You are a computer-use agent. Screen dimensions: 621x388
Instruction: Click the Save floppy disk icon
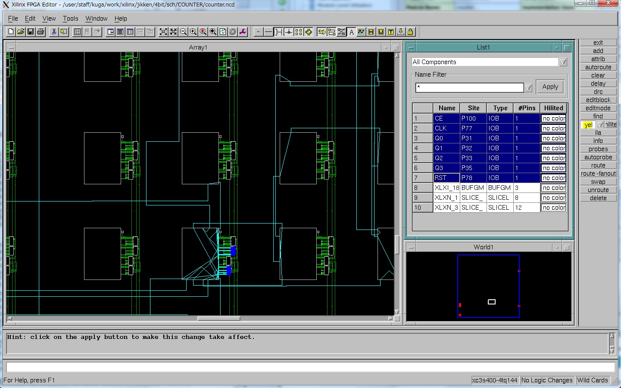pos(31,32)
